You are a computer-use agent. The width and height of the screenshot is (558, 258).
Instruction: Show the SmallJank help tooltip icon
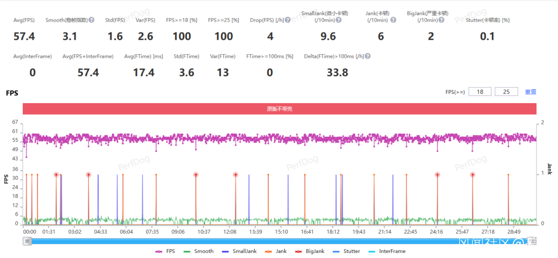point(338,20)
